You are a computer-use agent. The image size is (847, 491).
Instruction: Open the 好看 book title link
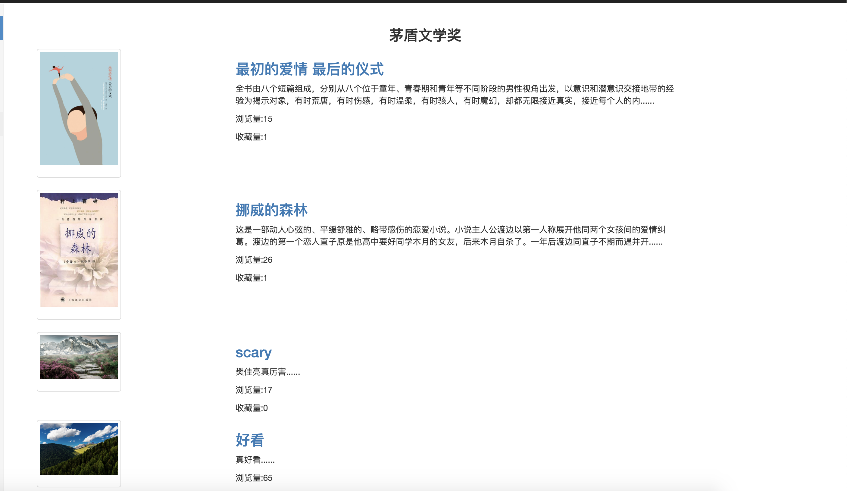[x=250, y=440]
